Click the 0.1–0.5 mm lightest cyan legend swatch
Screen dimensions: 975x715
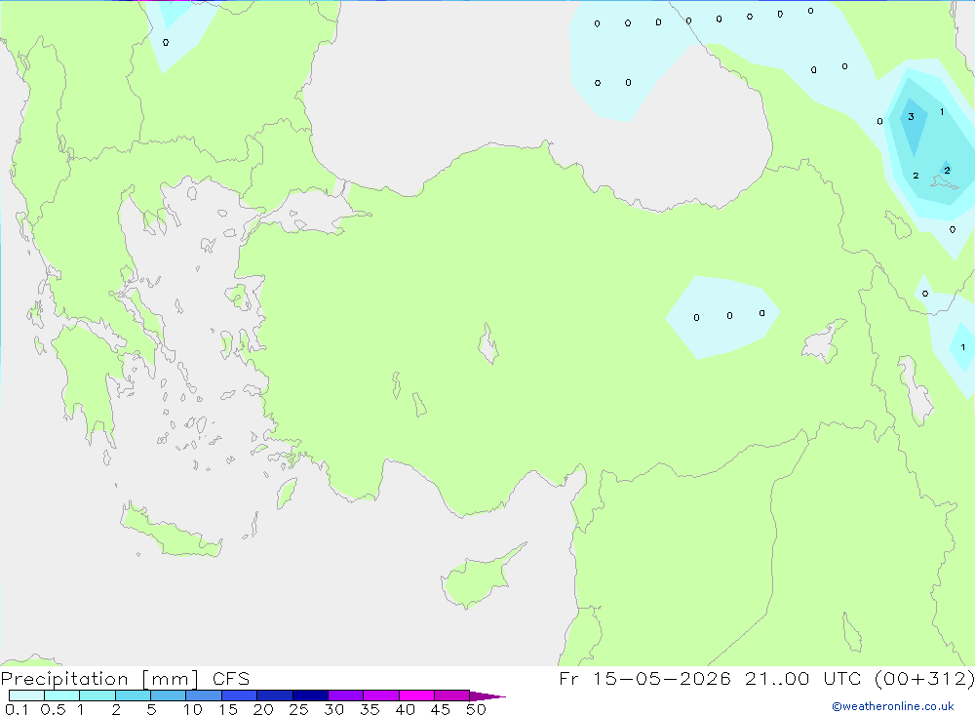[26, 695]
